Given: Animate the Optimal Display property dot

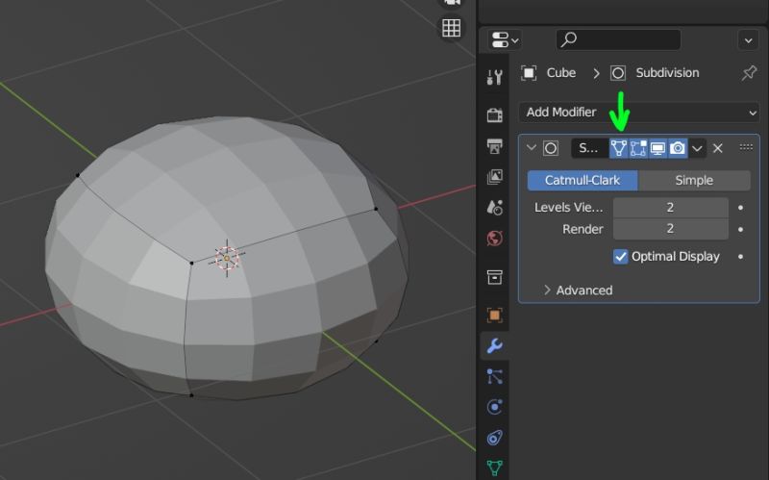Looking at the screenshot, I should tap(740, 257).
